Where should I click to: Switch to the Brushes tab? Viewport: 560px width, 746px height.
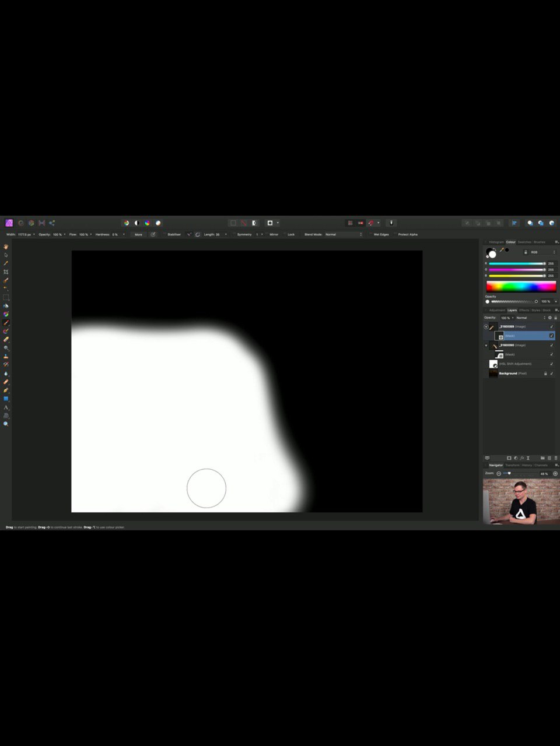(x=539, y=242)
